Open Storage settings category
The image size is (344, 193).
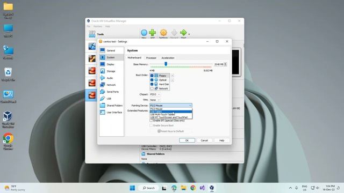[111, 71]
